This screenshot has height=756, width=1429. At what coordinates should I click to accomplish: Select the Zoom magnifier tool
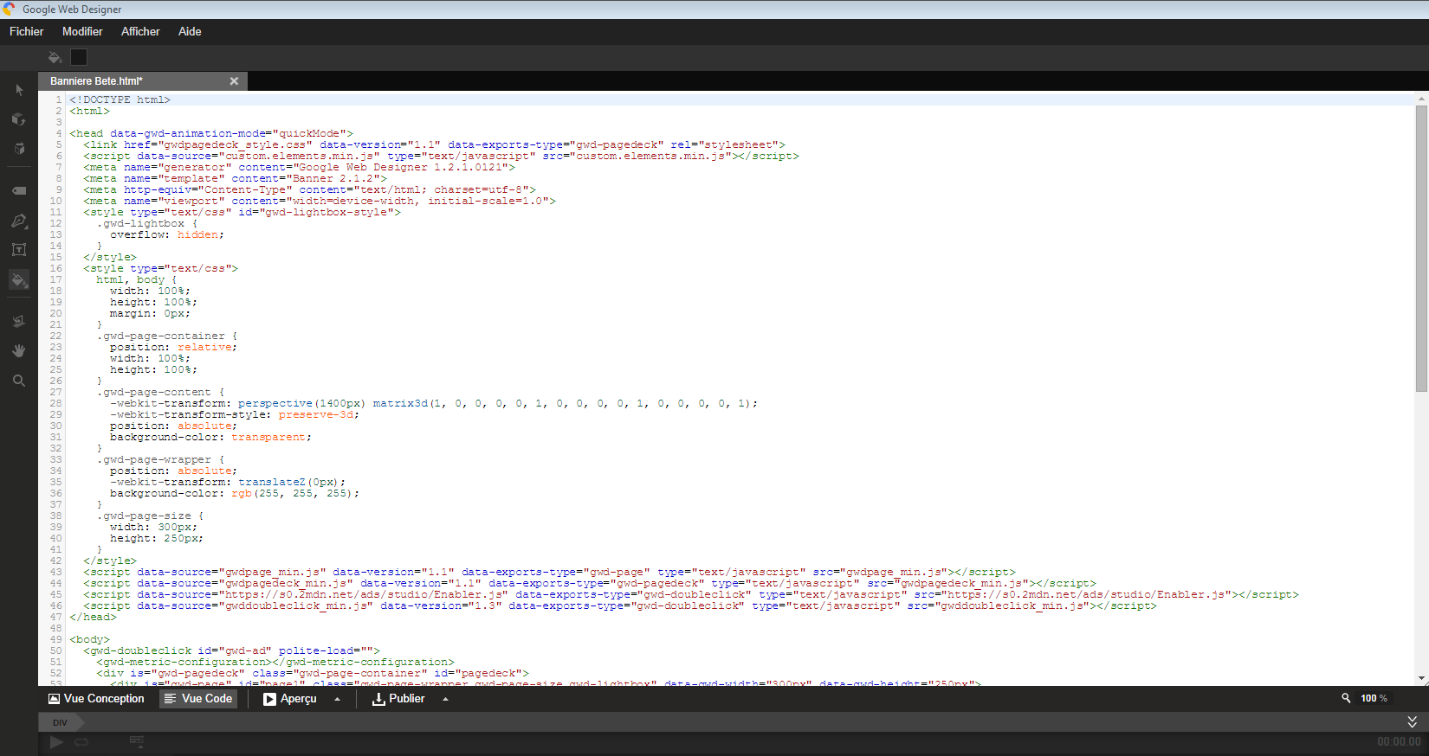[x=19, y=381]
